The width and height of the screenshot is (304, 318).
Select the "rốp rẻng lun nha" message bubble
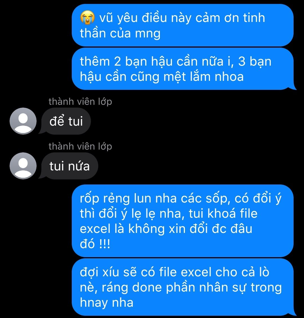[183, 221]
